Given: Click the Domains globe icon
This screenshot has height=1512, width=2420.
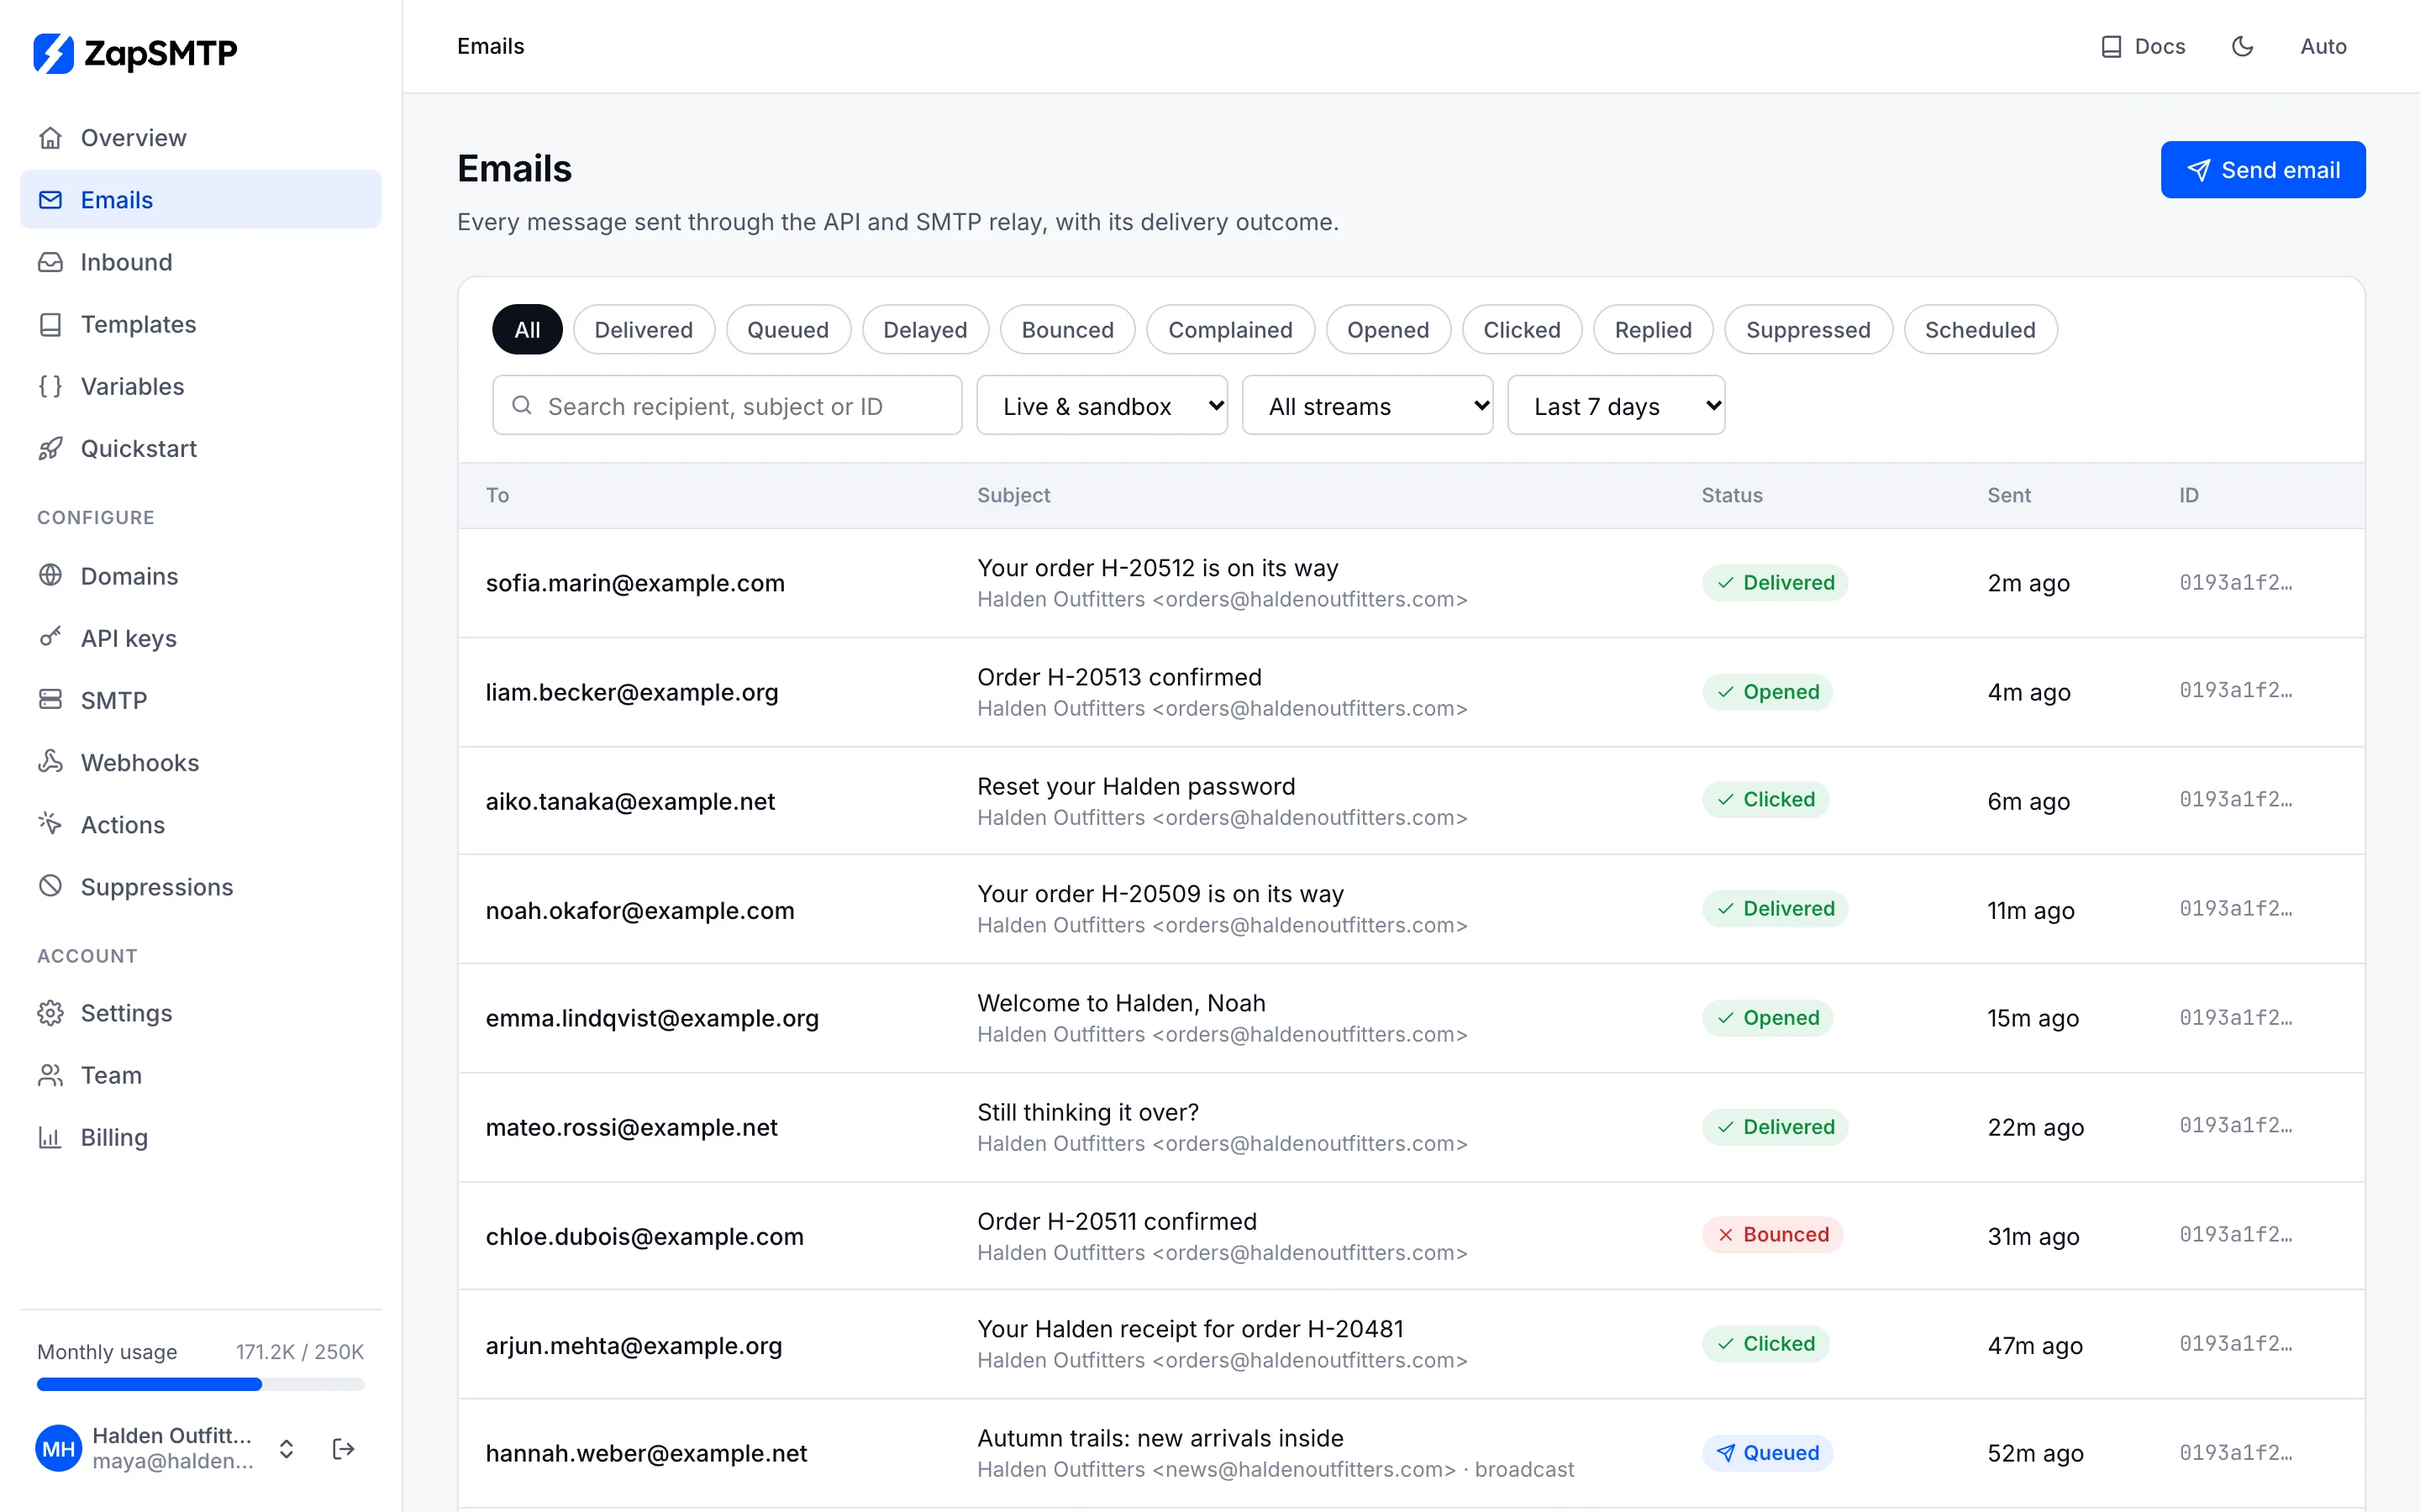Looking at the screenshot, I should (x=50, y=575).
